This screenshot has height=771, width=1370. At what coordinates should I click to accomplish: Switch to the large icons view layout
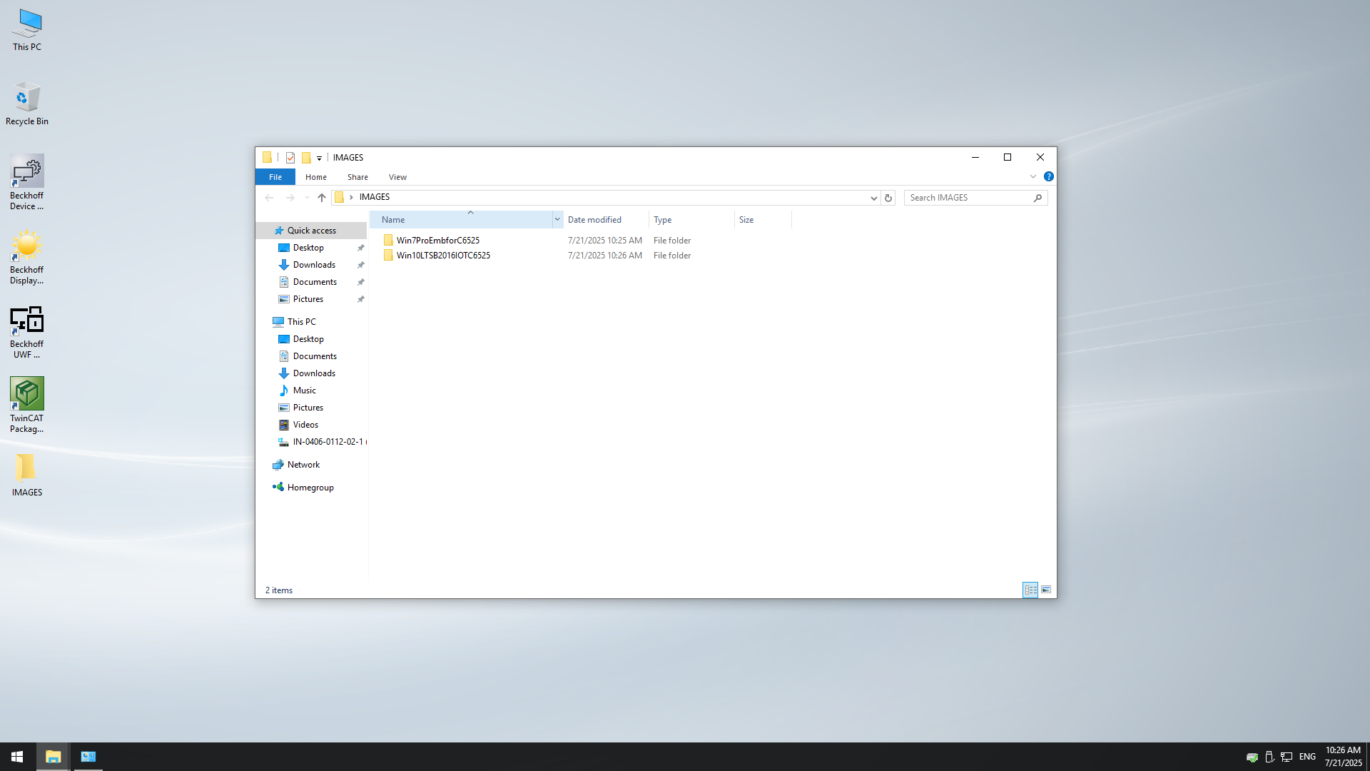pos(1046,590)
